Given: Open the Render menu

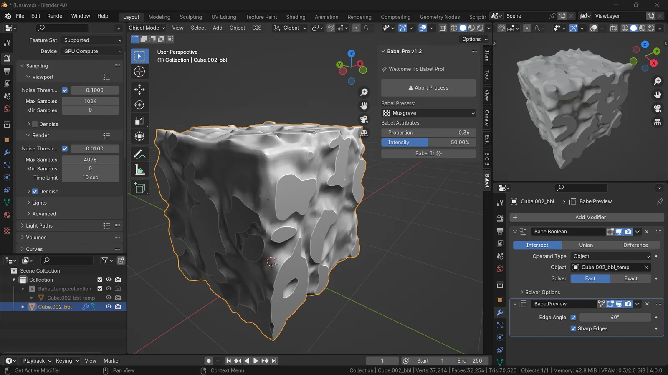Looking at the screenshot, I should 55,16.
